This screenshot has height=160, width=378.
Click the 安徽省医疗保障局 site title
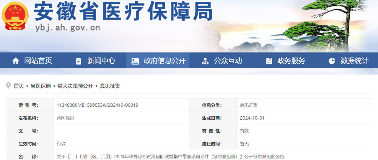[x=123, y=12]
